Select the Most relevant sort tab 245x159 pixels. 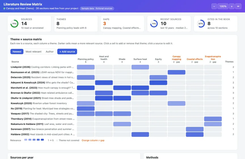33,51
